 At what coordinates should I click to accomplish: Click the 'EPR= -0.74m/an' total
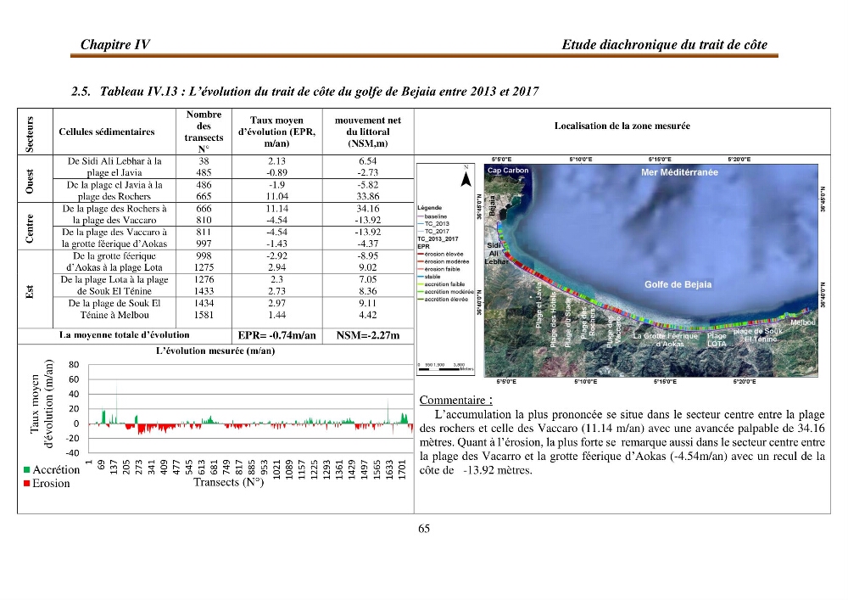(x=277, y=335)
